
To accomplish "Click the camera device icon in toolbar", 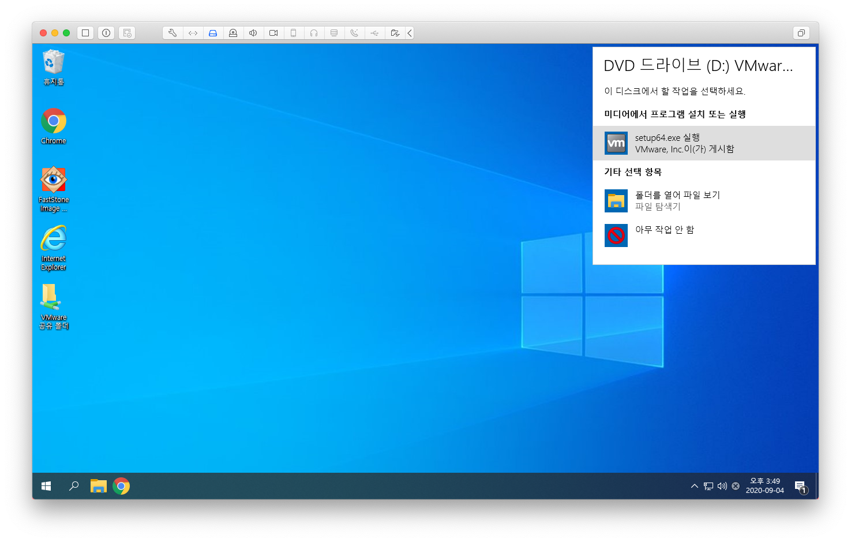I will click(x=273, y=33).
